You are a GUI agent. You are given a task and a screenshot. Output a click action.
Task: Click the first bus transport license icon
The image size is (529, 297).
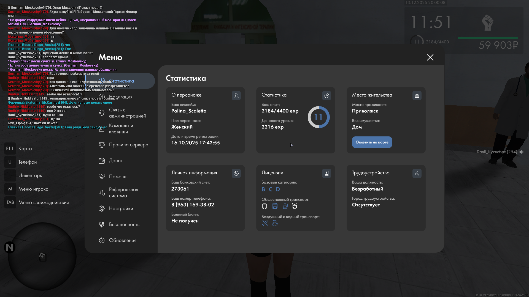click(264, 206)
